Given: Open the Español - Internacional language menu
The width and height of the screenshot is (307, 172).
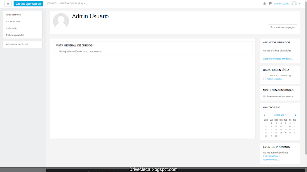Looking at the screenshot, I should pos(66,3).
